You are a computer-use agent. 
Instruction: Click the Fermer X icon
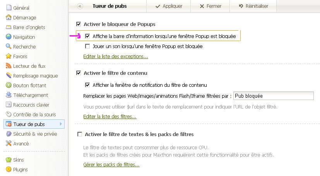202,6
